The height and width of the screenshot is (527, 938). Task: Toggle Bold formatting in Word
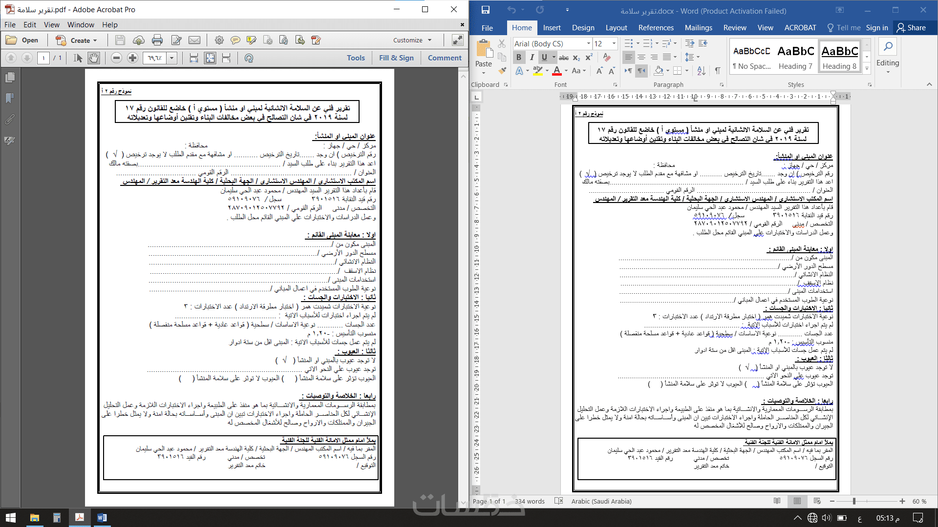tap(519, 57)
